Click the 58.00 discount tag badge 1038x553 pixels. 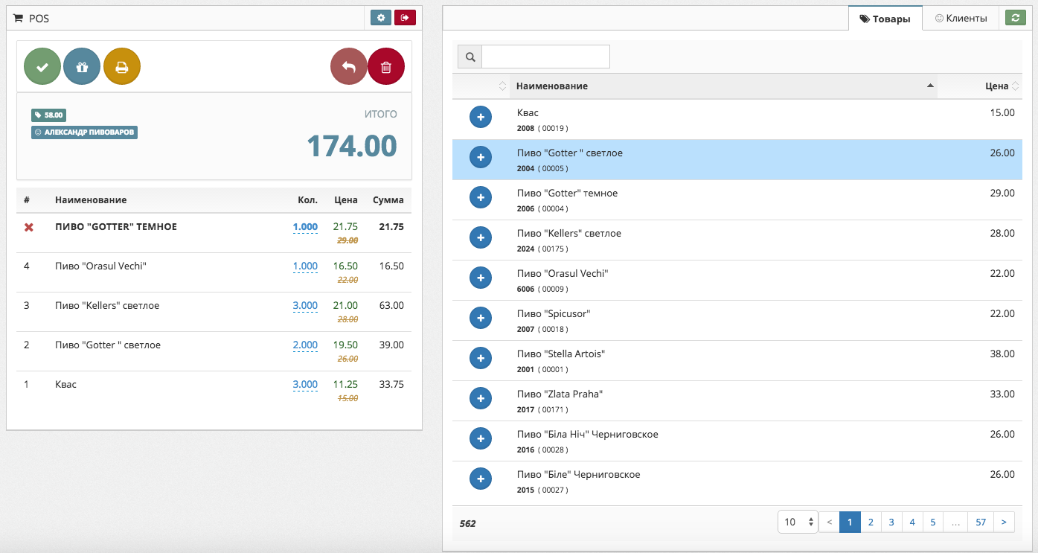(48, 115)
